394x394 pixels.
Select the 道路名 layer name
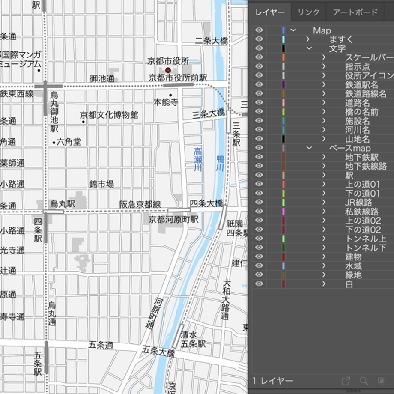pyautogui.click(x=357, y=102)
